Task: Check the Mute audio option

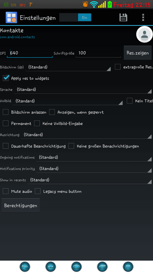Action: pos(6,191)
